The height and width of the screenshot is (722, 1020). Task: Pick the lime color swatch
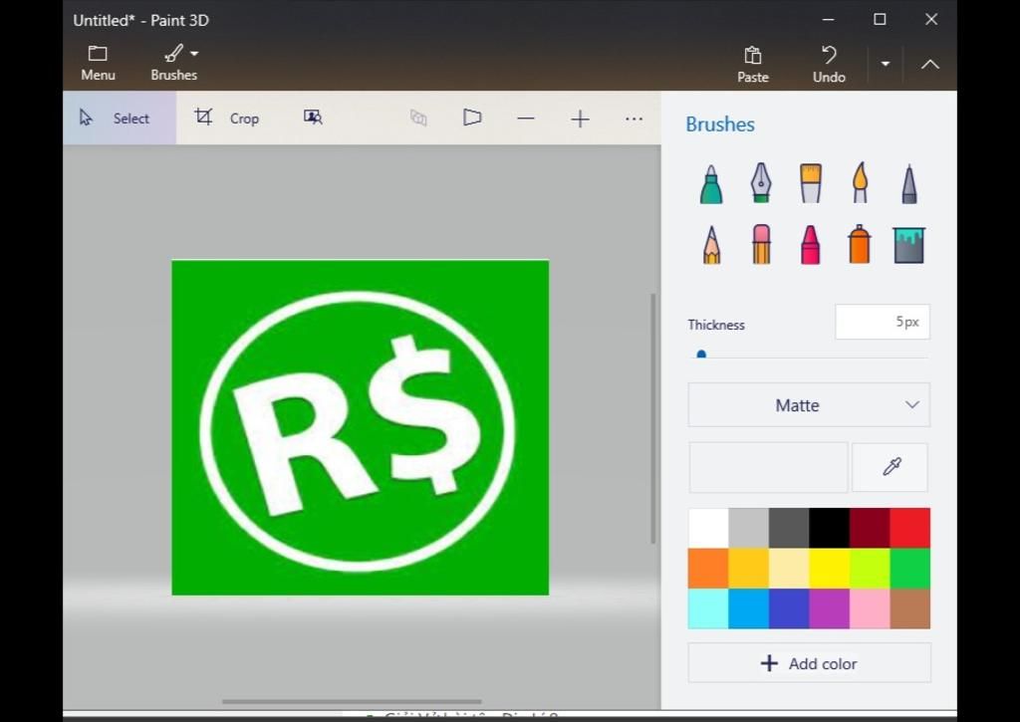pos(870,568)
